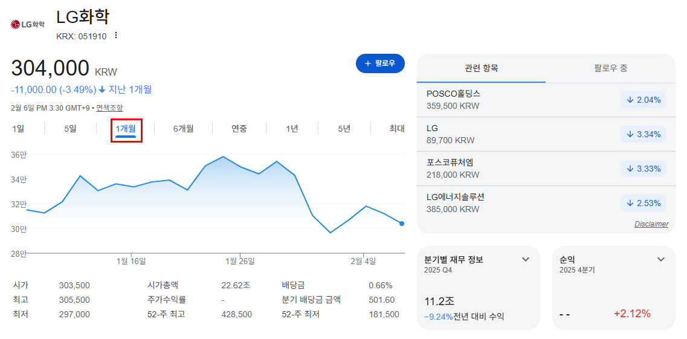
Task: Click the KRX: 051910 ticker text
Action: (82, 36)
